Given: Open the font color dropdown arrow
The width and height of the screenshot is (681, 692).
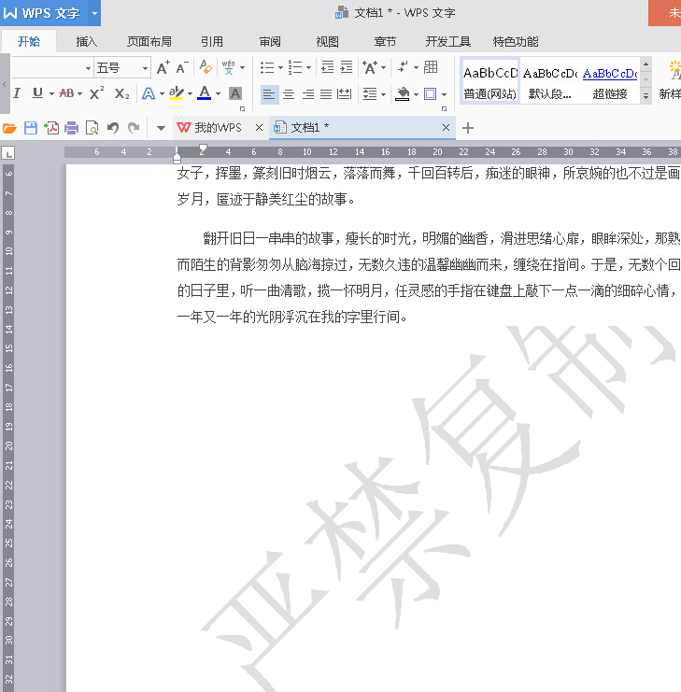Looking at the screenshot, I should point(218,93).
